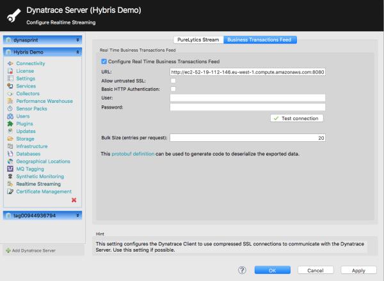Click the Connectivity icon in sidebar
Screen dimensions: 384x281
click(10, 63)
